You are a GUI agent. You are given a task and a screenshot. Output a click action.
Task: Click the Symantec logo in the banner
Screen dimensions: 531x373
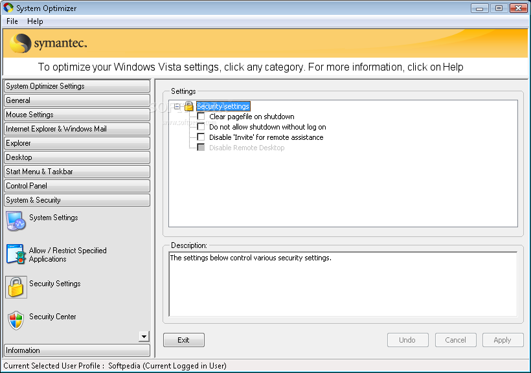[48, 43]
